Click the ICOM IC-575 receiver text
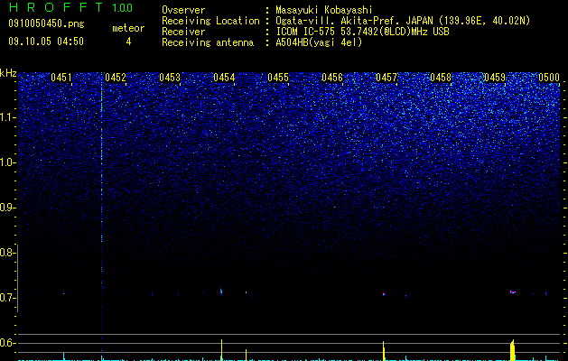The width and height of the screenshot is (568, 361). 362,32
